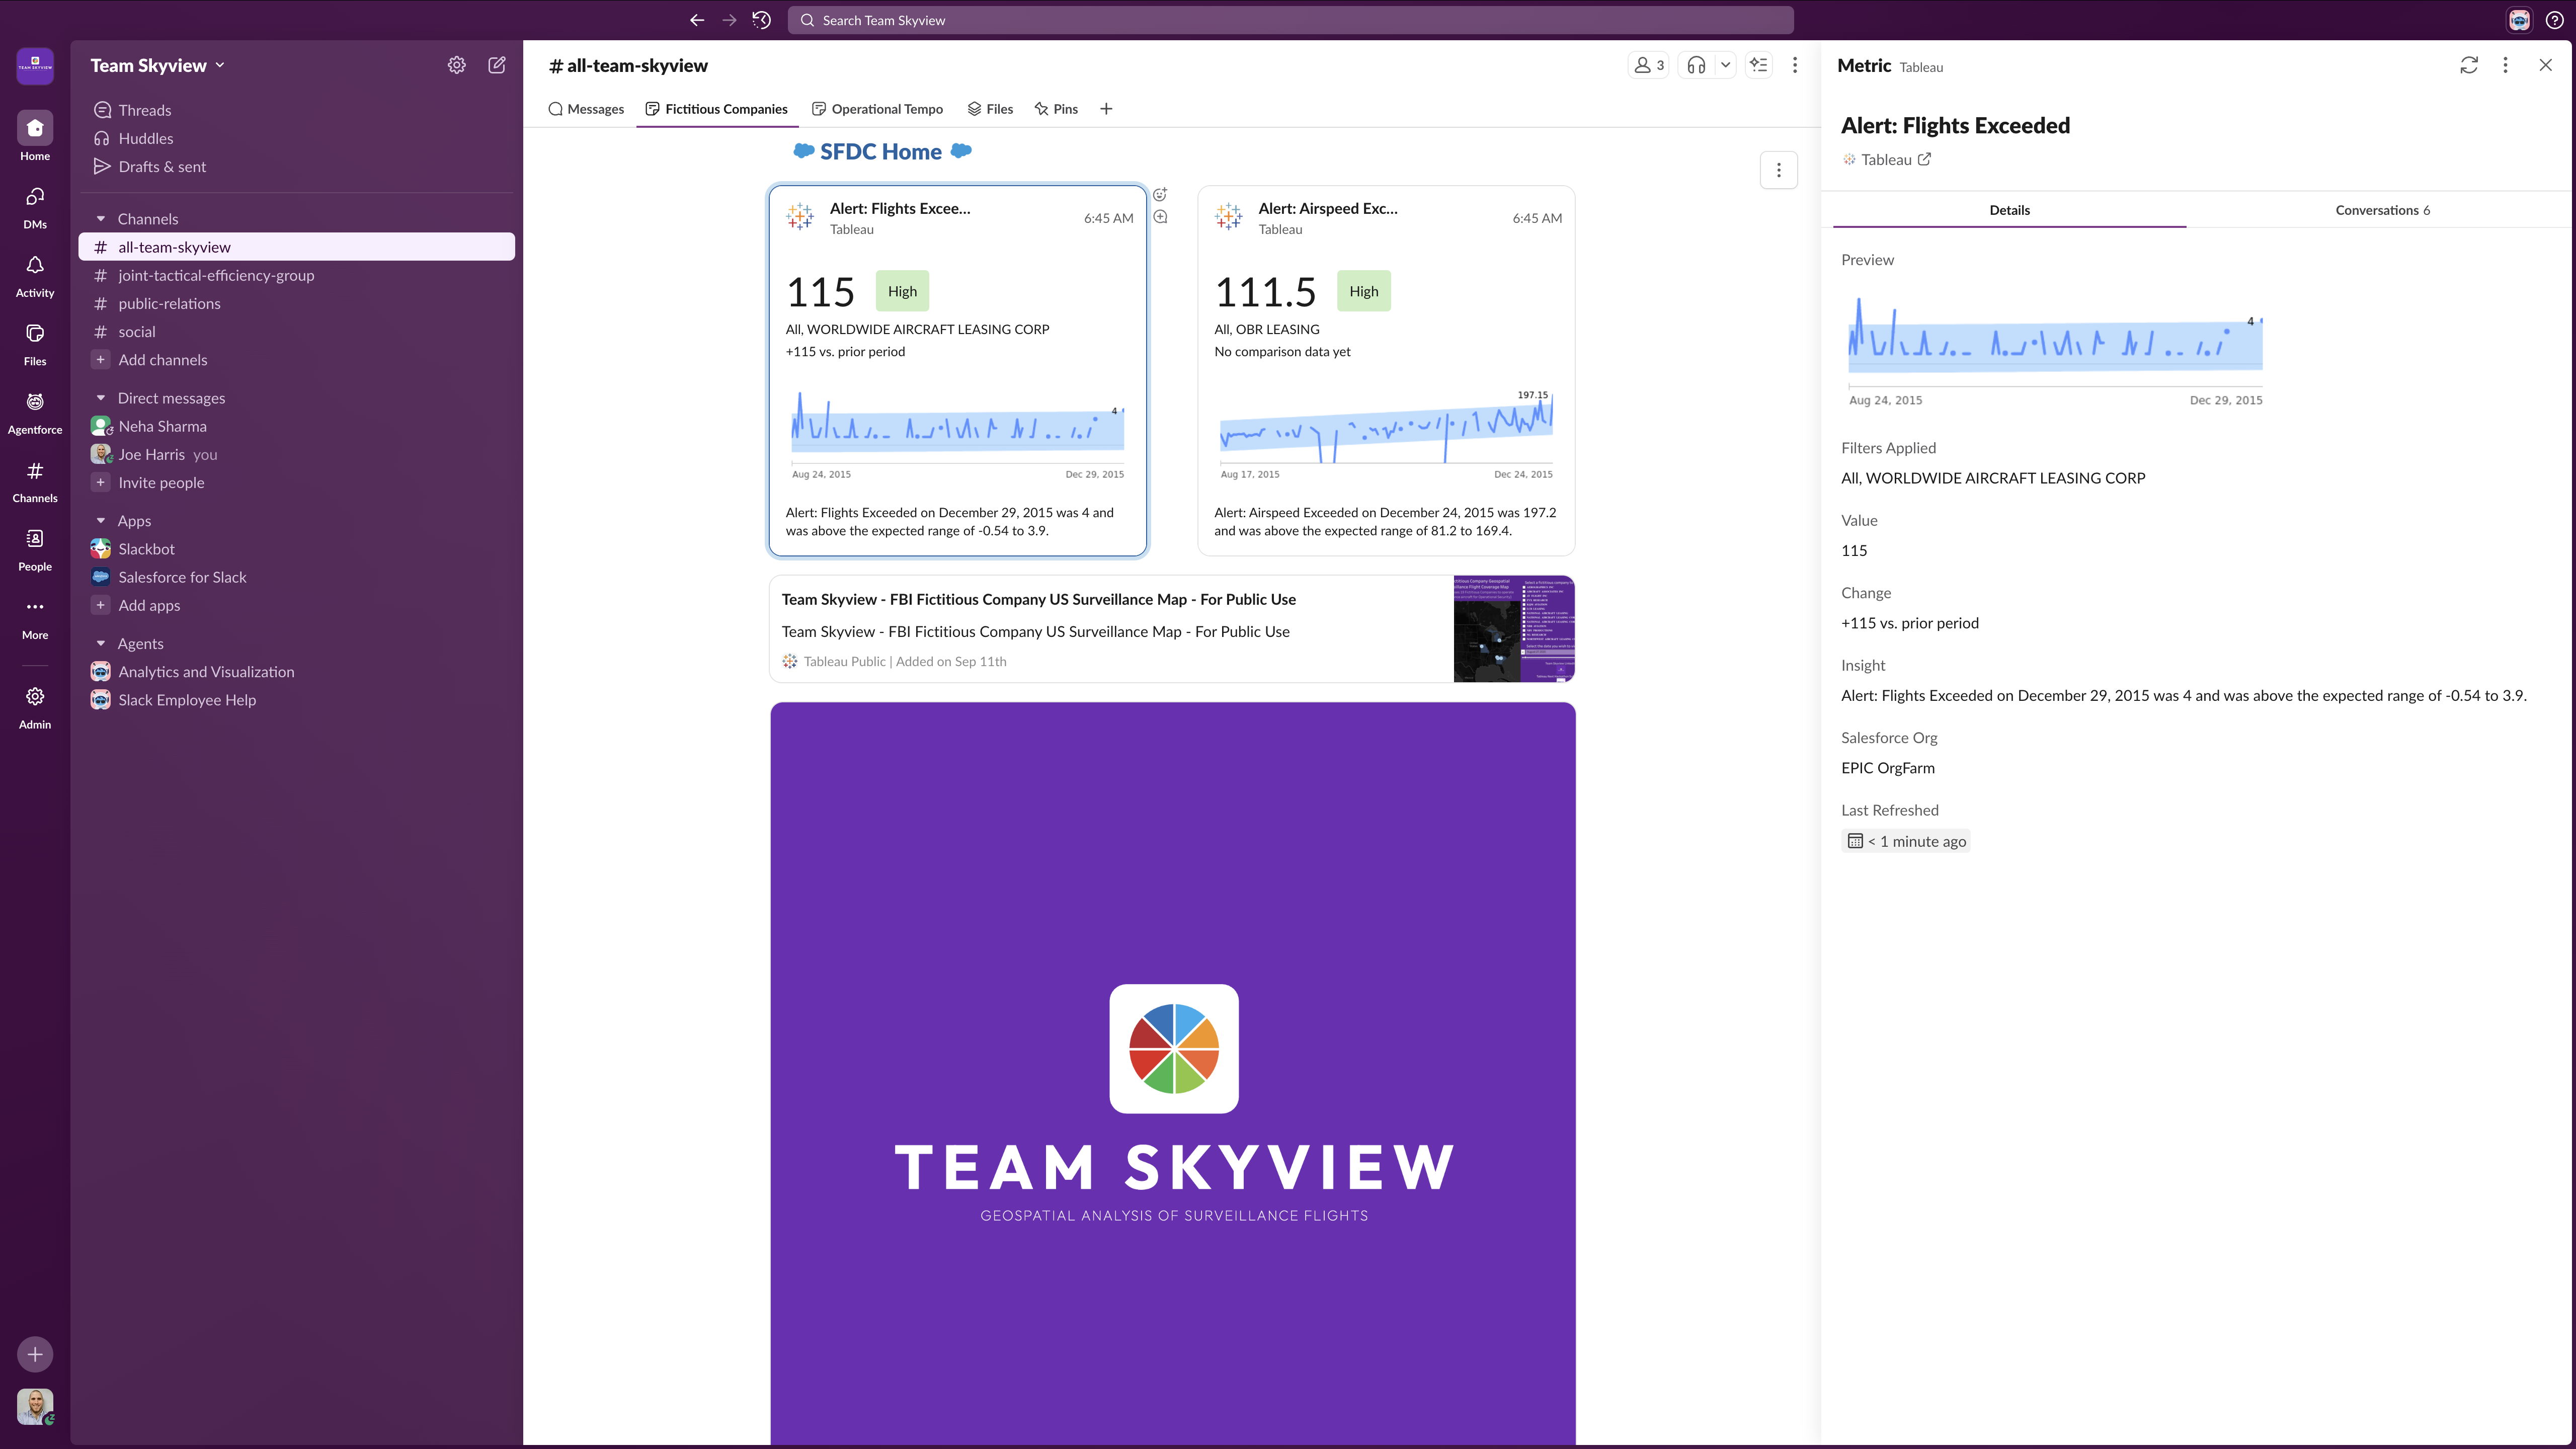
Task: Expand huddle options chevron
Action: tap(1725, 65)
